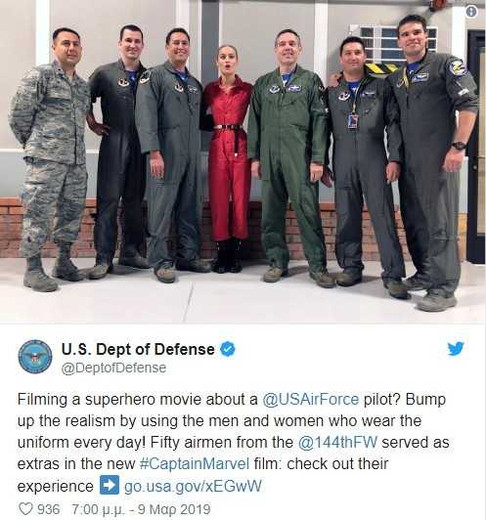Click the Department of Defense seal avatar
This screenshot has height=520, width=486.
pos(35,357)
